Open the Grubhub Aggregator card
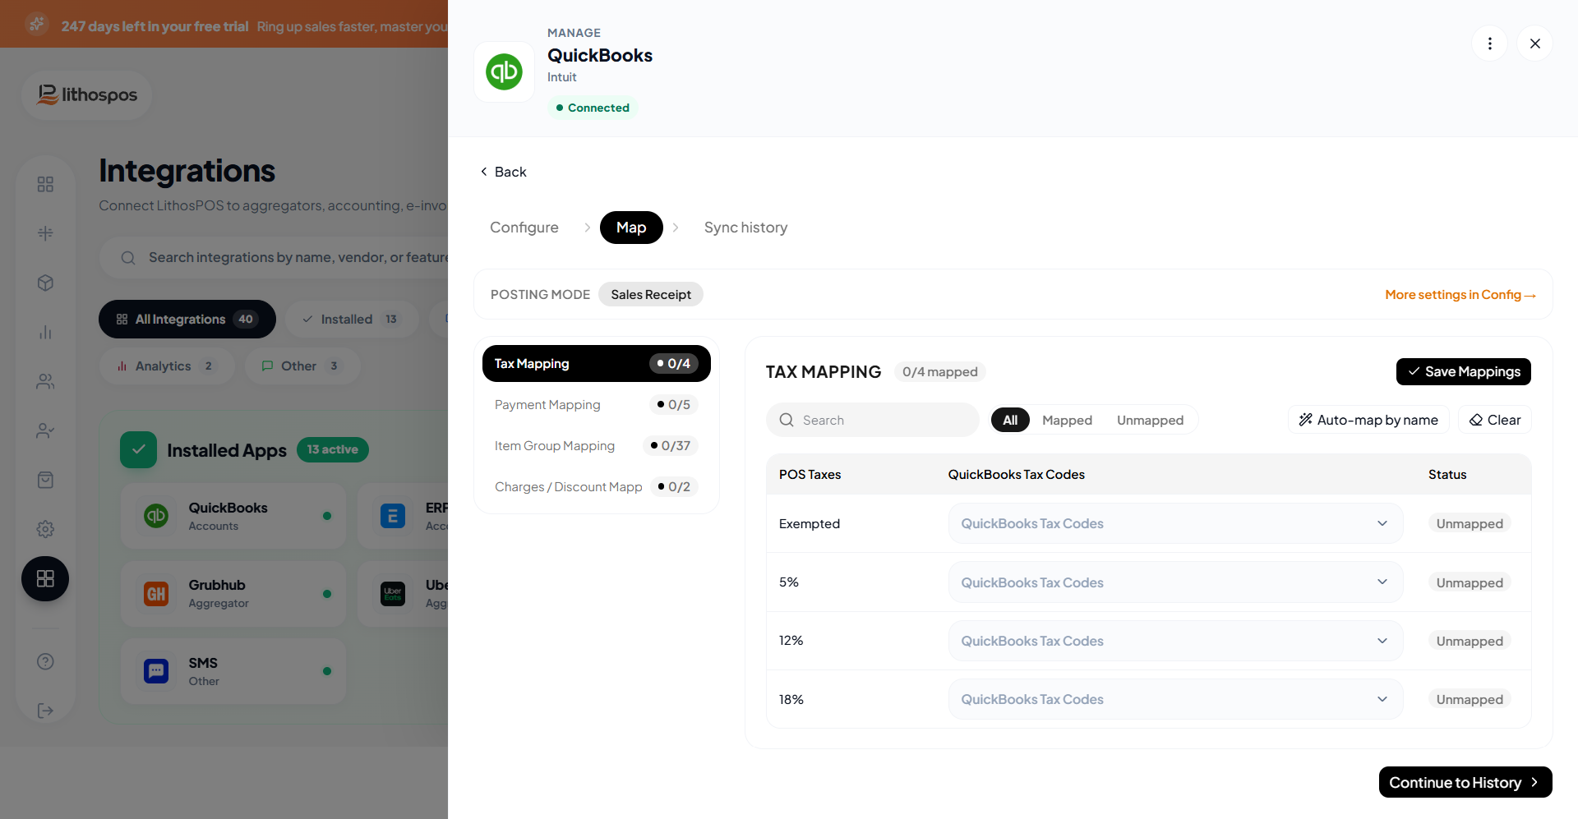This screenshot has width=1578, height=819. 233,593
